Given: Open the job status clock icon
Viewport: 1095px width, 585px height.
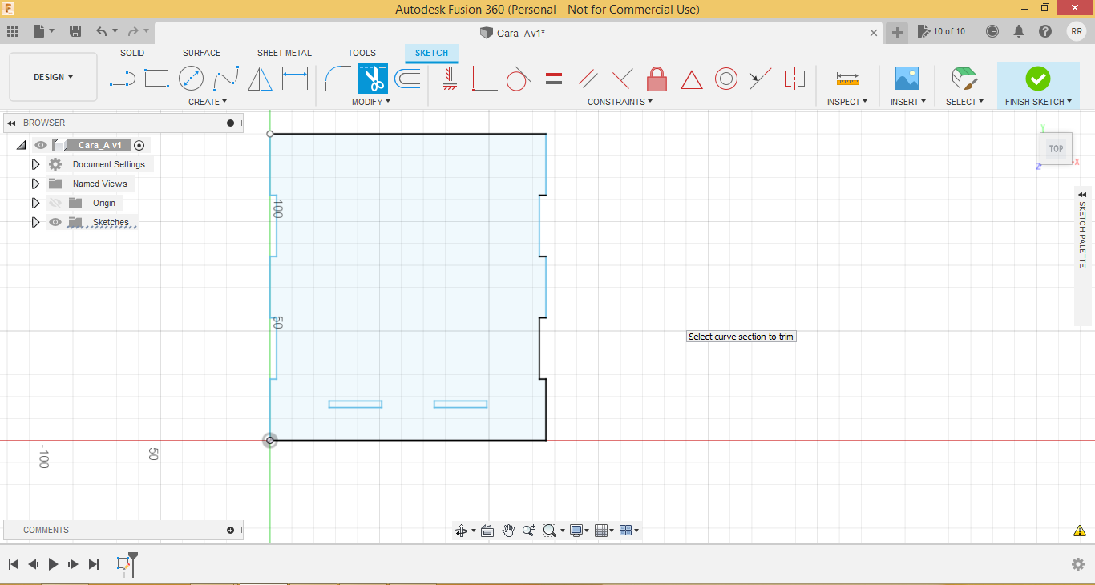Looking at the screenshot, I should [992, 31].
